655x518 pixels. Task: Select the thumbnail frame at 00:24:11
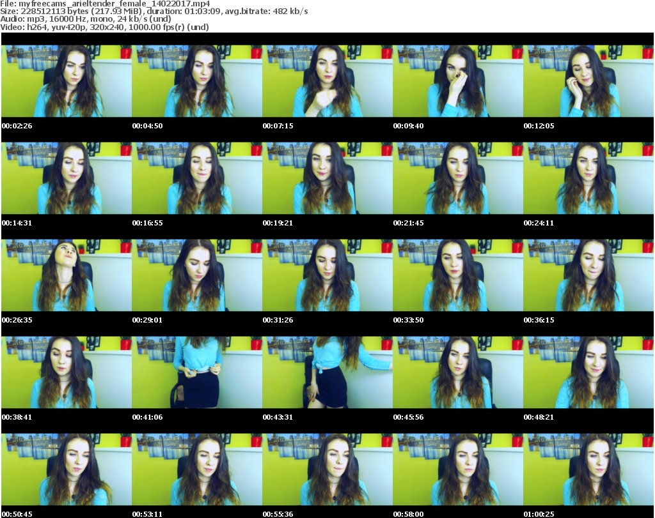pyautogui.click(x=588, y=178)
